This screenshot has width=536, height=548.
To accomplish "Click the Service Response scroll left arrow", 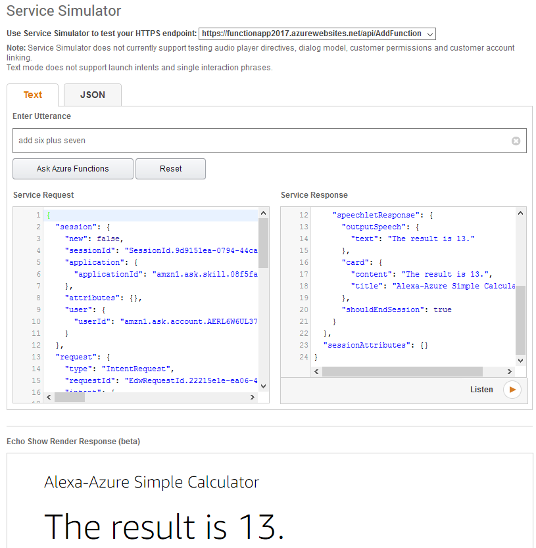I will click(316, 371).
